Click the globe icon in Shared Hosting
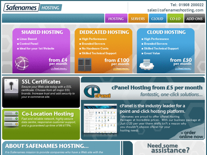207x155 pixels. coord(22,63)
